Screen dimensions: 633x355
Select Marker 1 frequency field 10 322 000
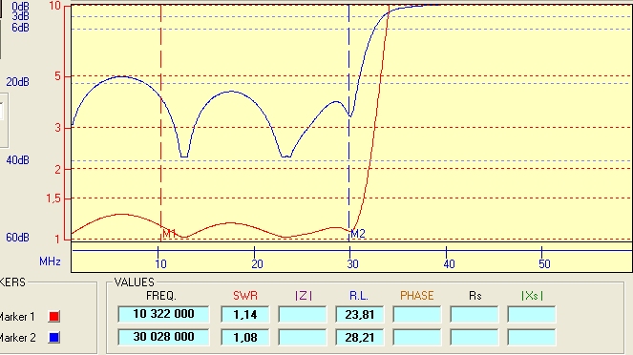(x=163, y=314)
